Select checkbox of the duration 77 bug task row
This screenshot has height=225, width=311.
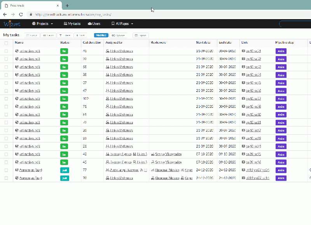pyautogui.click(x=6, y=170)
